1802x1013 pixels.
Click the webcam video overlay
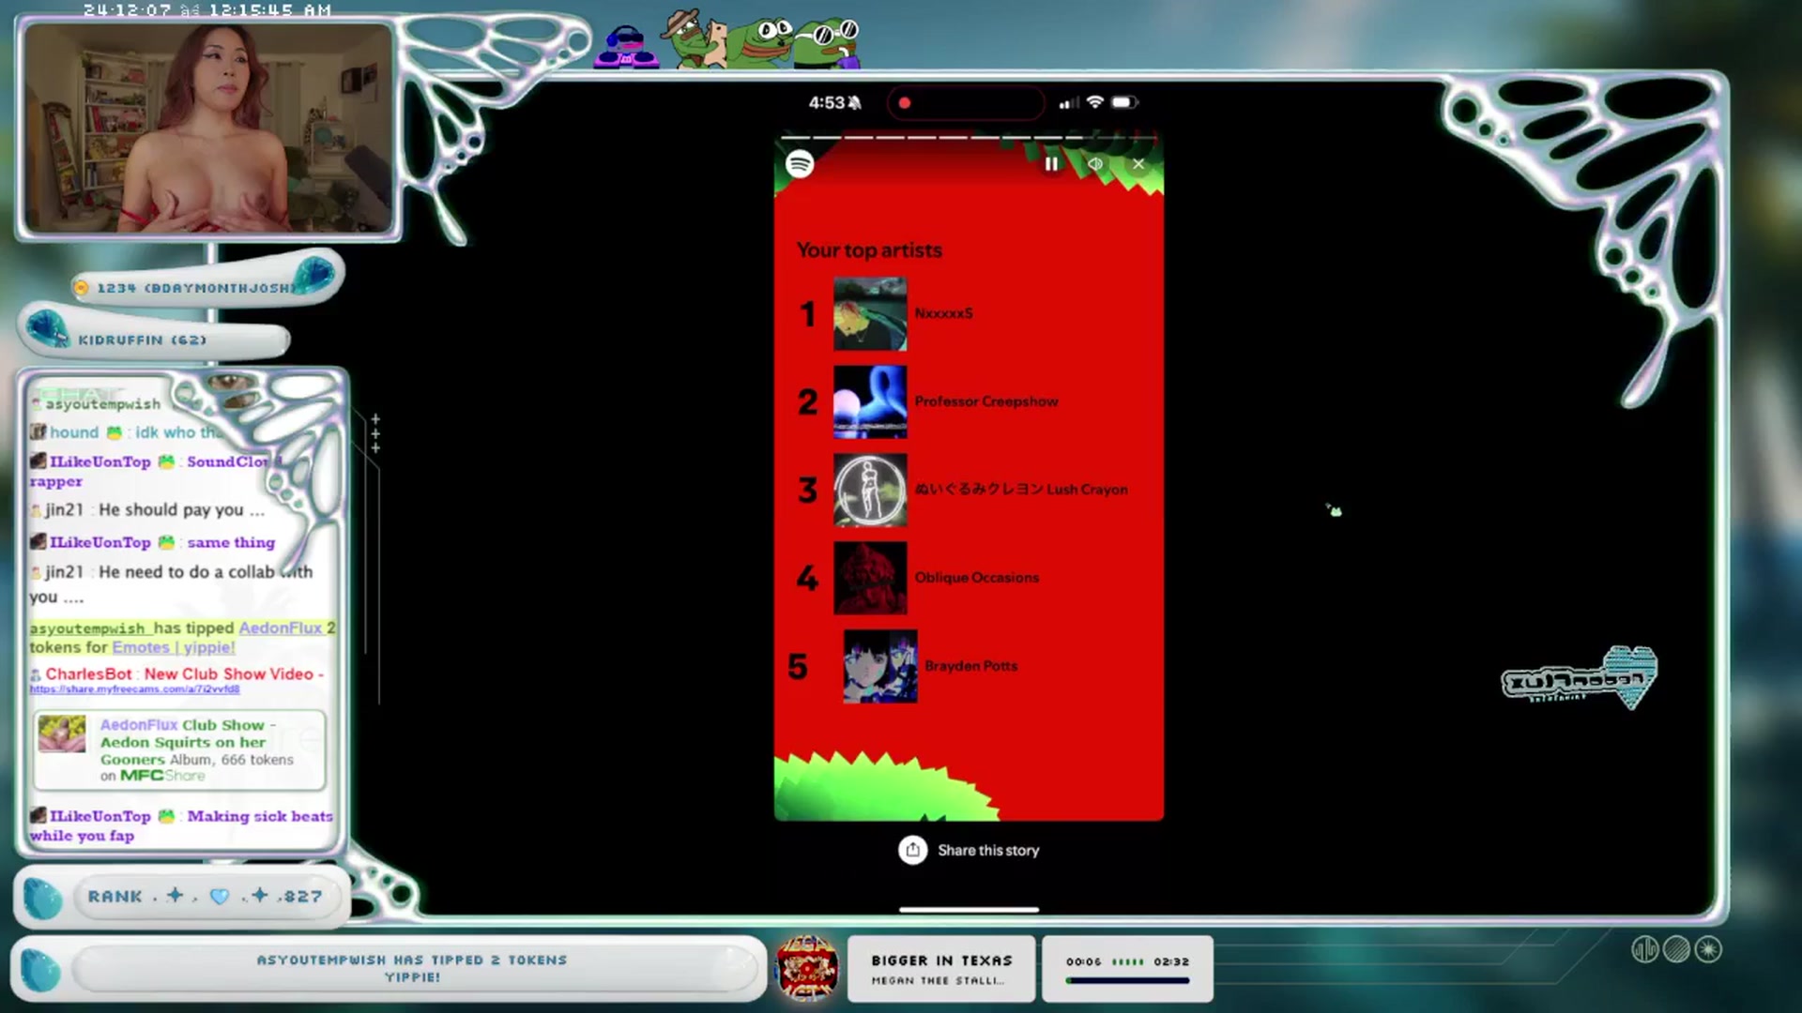coord(207,128)
